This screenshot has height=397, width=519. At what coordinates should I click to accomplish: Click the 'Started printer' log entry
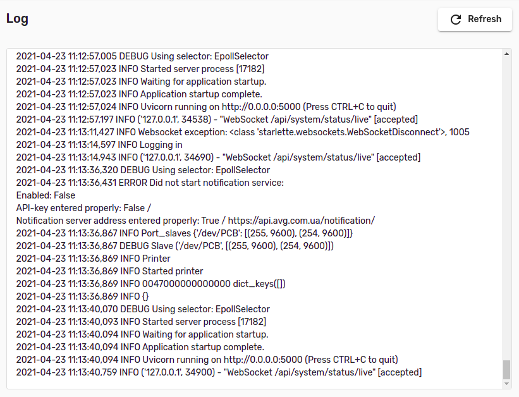(109, 271)
